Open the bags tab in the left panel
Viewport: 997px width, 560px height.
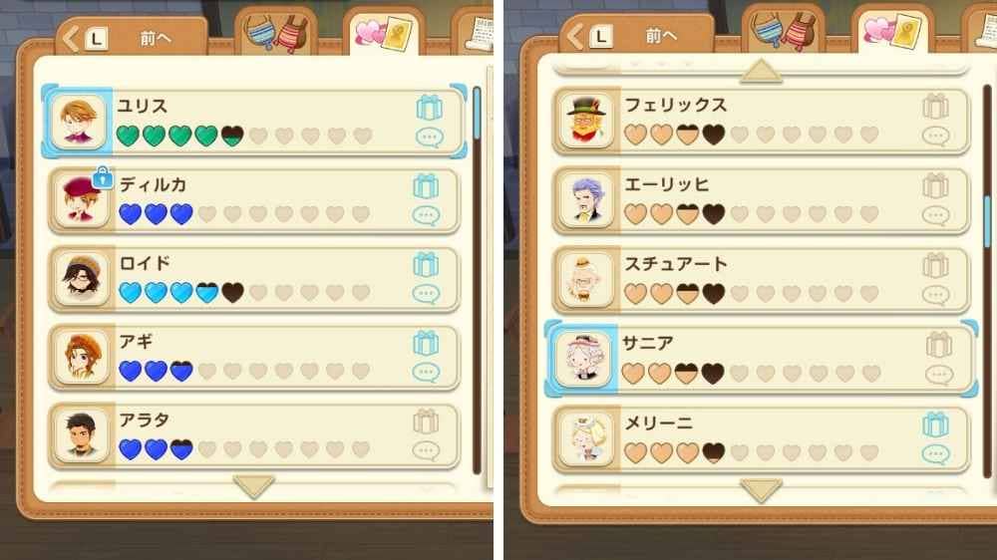[276, 32]
